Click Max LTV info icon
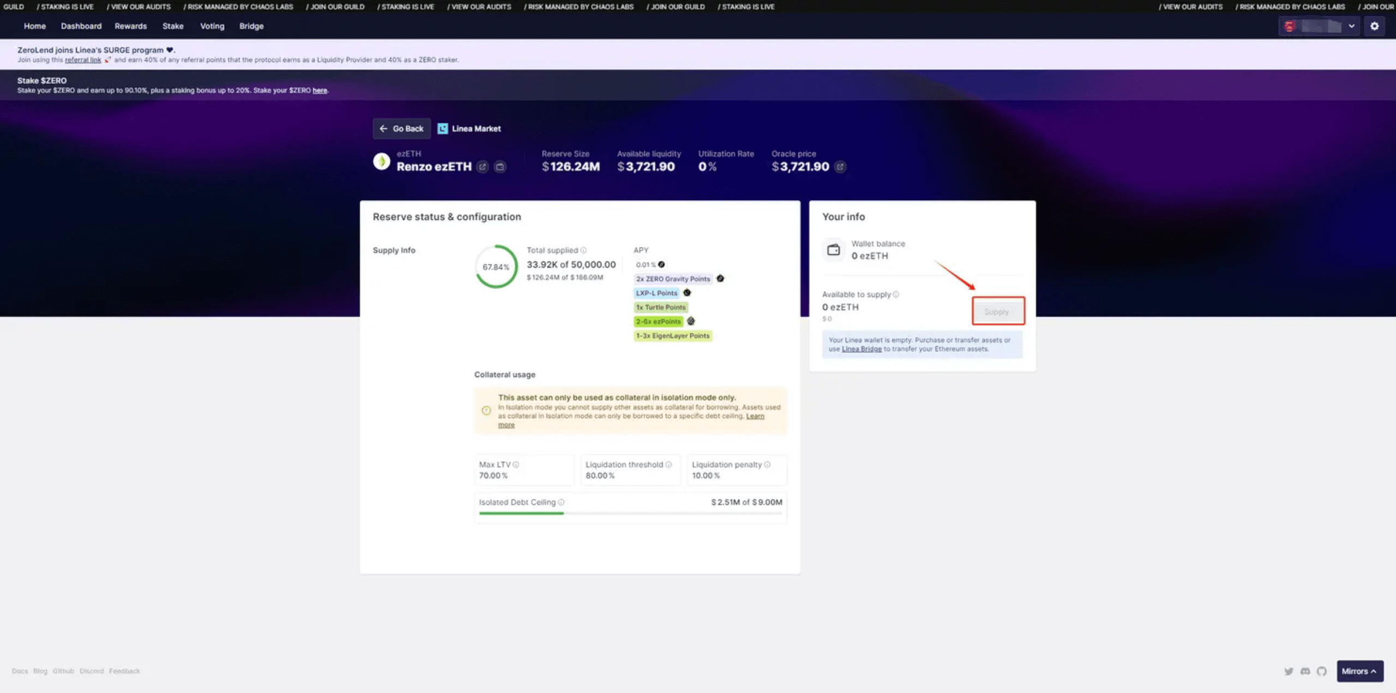Screen dimensions: 1396x693 click(516, 465)
